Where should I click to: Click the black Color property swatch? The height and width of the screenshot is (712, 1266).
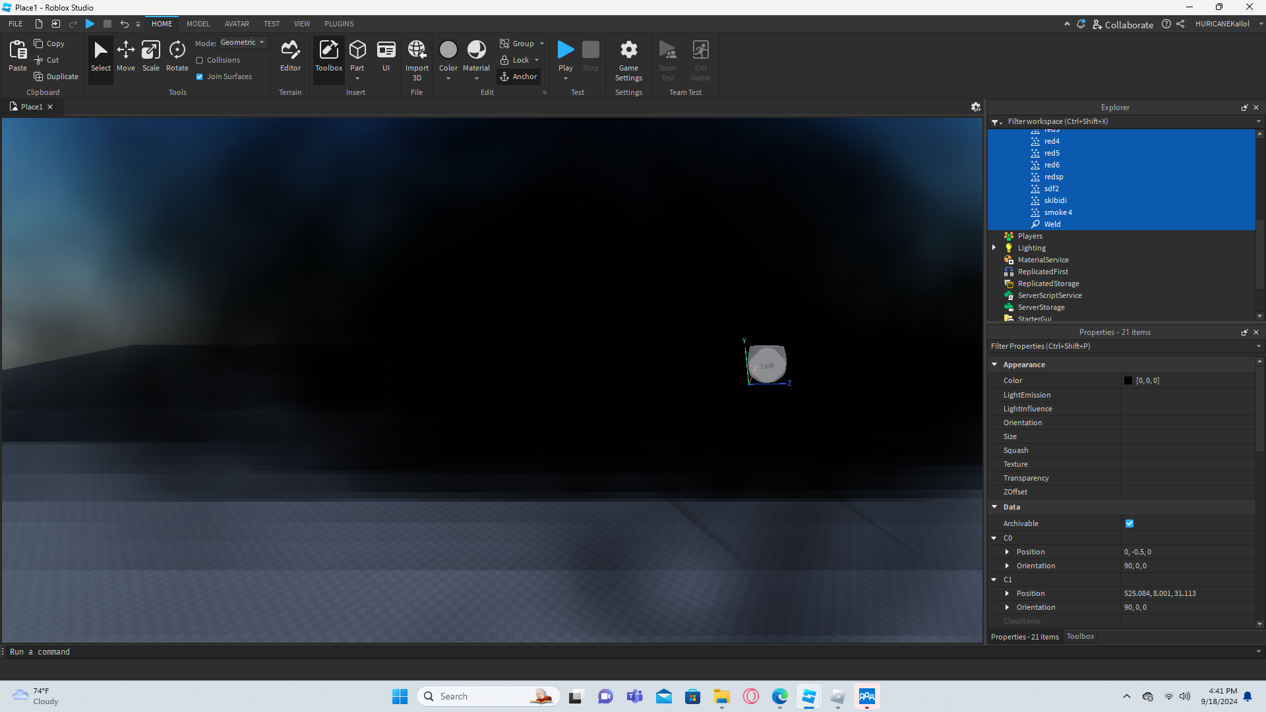[1128, 380]
